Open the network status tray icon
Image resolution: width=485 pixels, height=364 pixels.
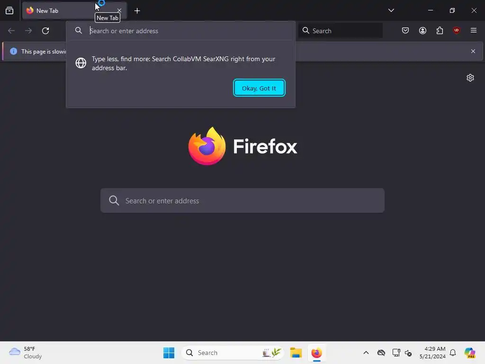coord(396,353)
